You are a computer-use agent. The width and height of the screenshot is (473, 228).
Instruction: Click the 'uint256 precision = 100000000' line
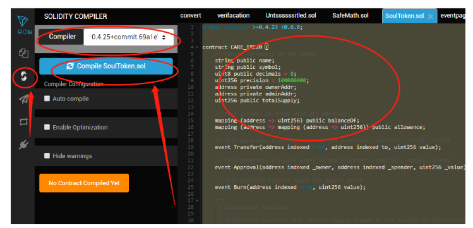coord(262,80)
